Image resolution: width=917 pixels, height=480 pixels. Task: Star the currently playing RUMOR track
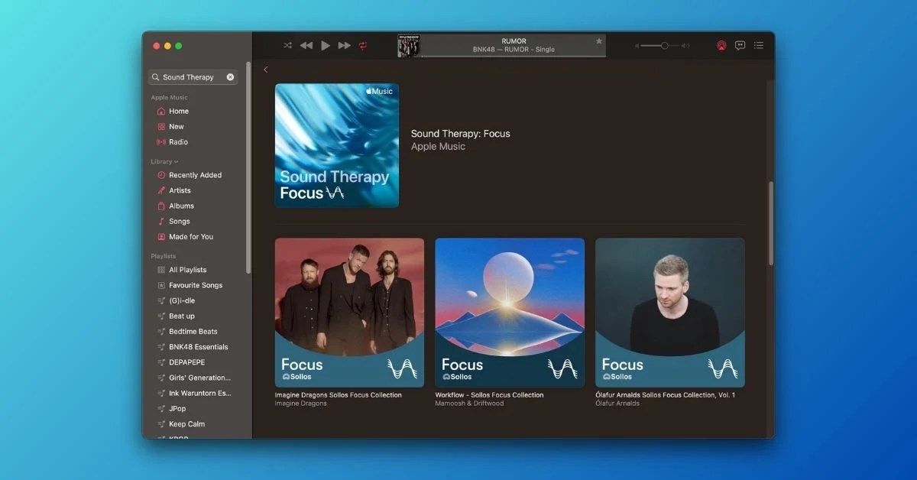point(598,41)
